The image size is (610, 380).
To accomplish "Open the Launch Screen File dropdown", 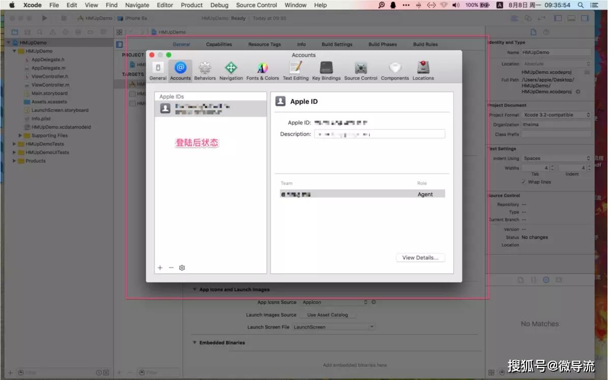I will point(334,327).
